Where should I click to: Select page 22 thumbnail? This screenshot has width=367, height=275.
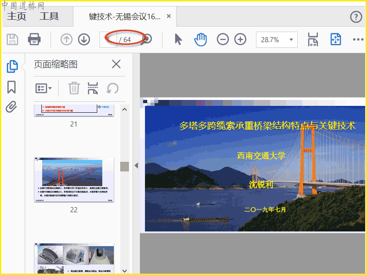click(74, 180)
